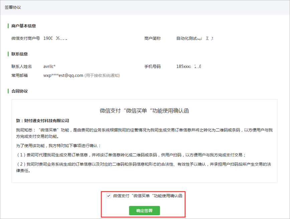Click the phone number starting with 185xxx
290x219 pixels.
[189, 66]
